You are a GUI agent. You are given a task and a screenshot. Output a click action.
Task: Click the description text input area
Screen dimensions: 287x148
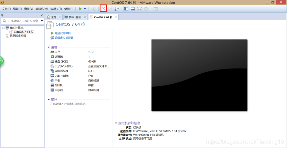click(x=69, y=104)
